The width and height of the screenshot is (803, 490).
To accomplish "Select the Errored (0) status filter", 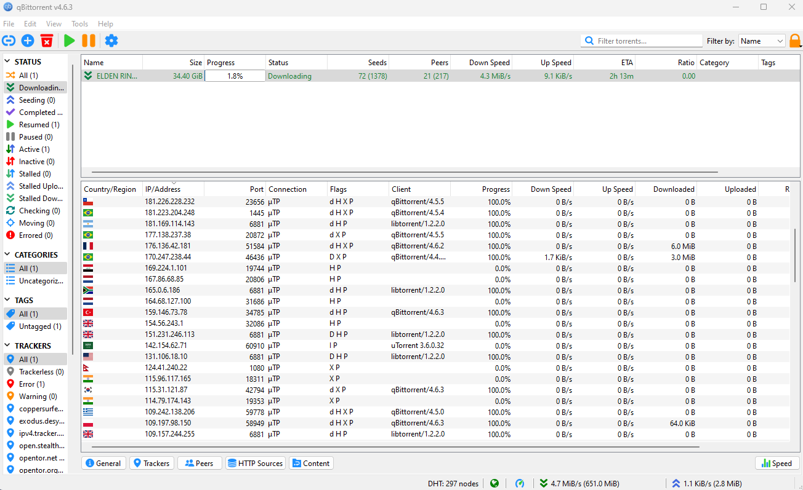I will point(35,235).
